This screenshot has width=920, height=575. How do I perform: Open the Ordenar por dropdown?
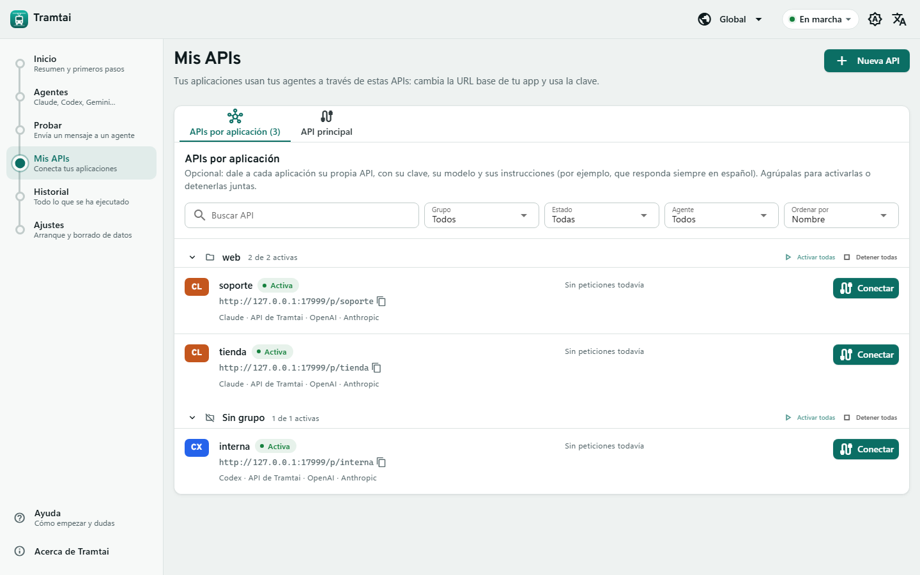[841, 215]
